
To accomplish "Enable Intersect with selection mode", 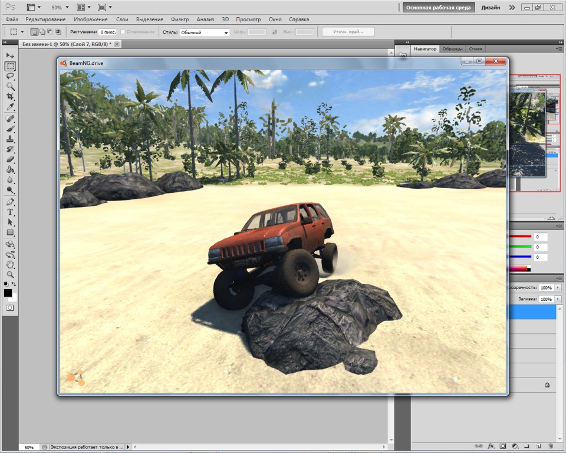I will [58, 32].
